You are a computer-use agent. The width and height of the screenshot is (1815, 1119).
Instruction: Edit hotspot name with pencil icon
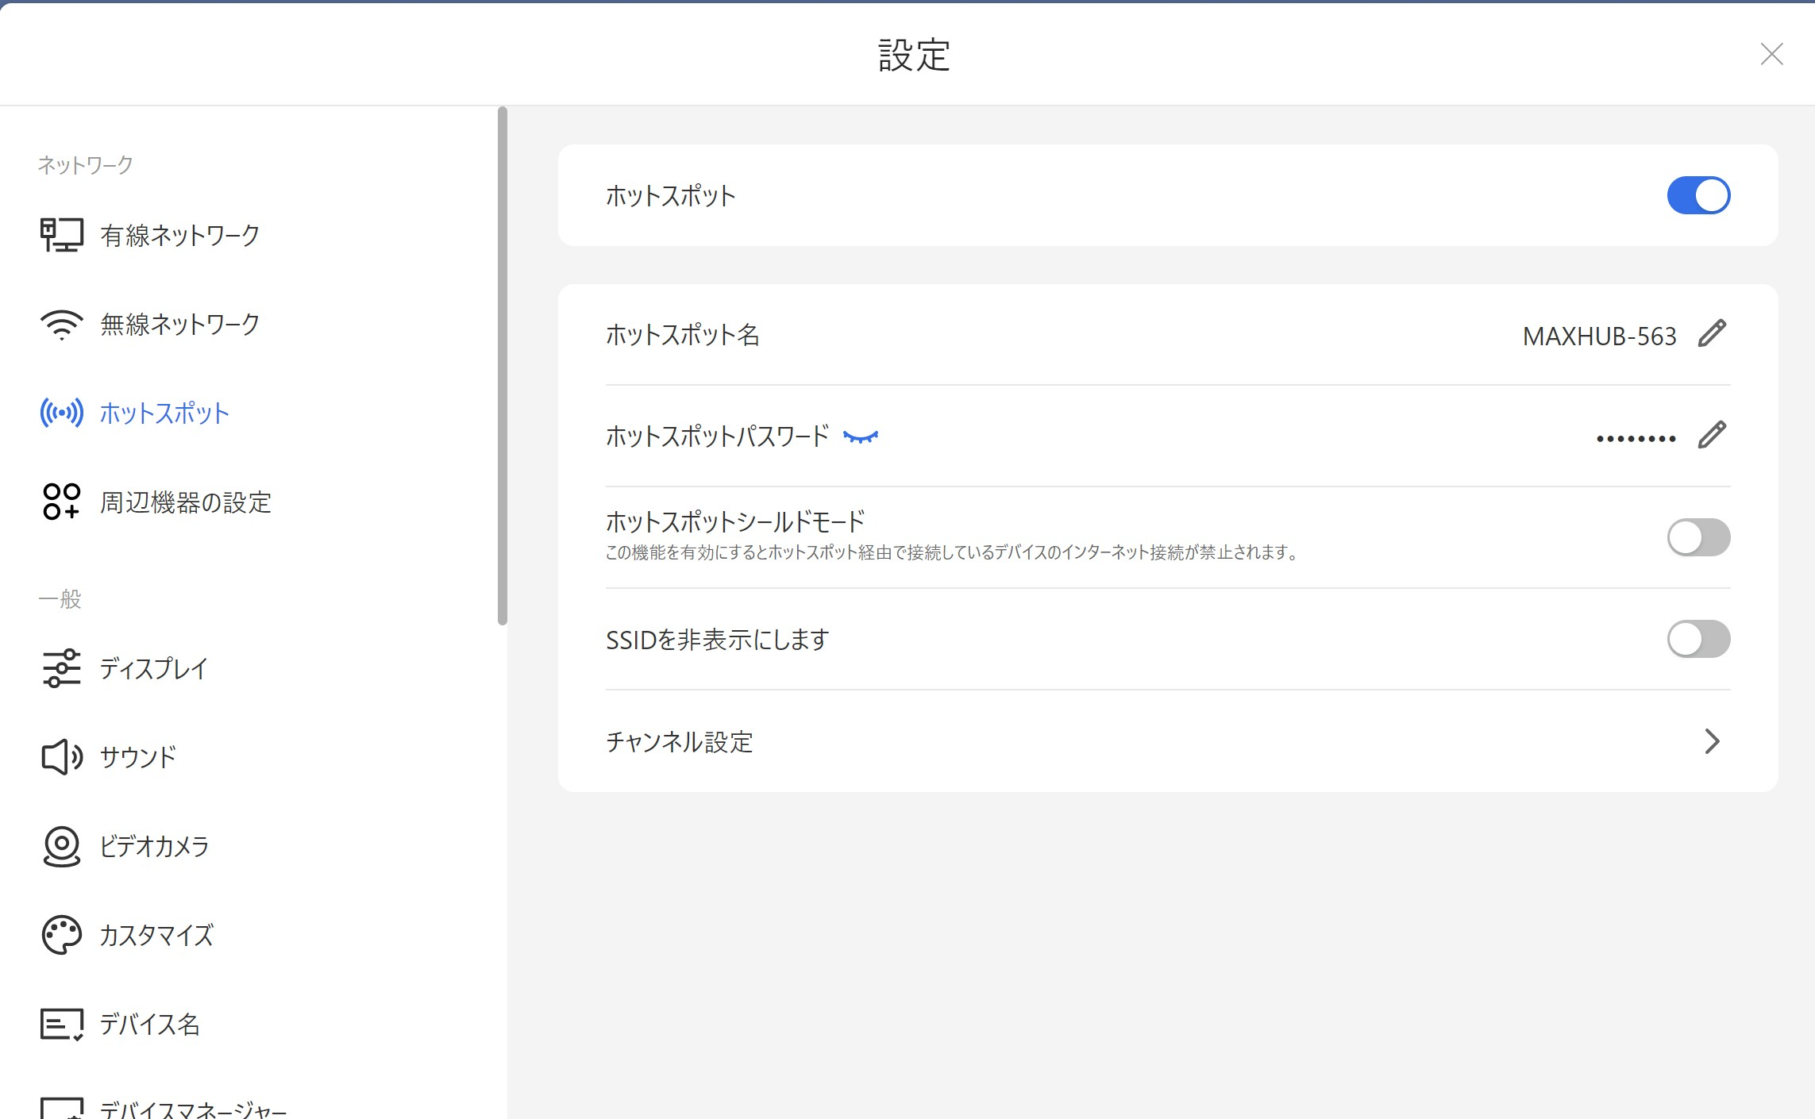(x=1712, y=334)
